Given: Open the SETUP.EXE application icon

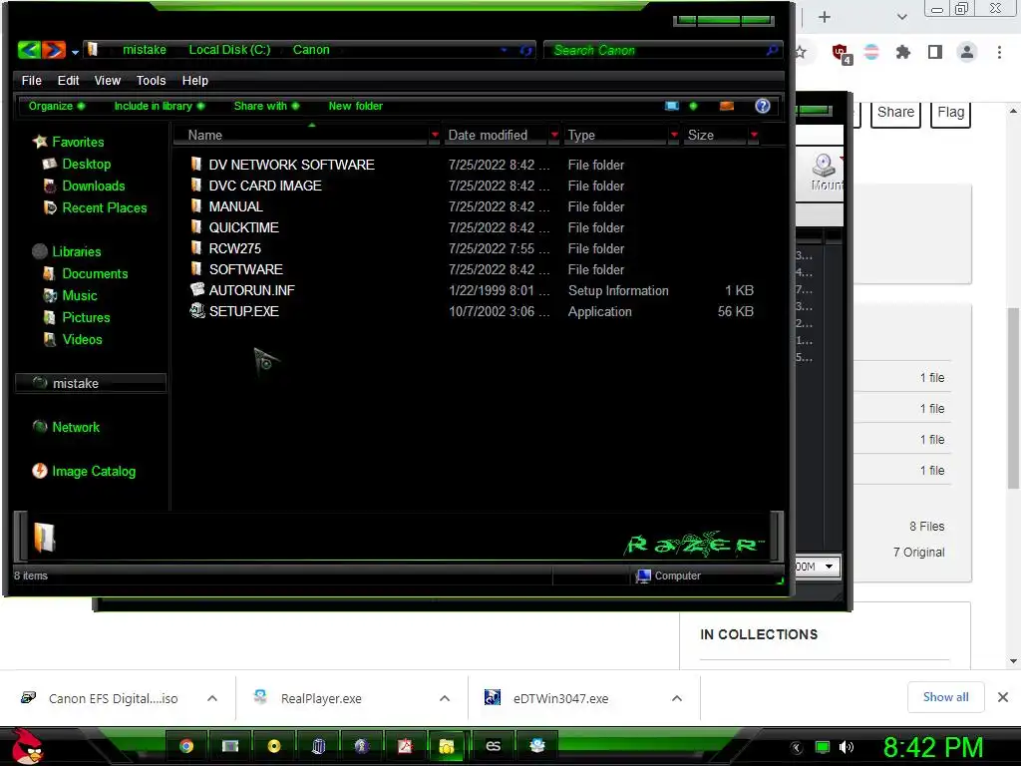Looking at the screenshot, I should (x=197, y=311).
